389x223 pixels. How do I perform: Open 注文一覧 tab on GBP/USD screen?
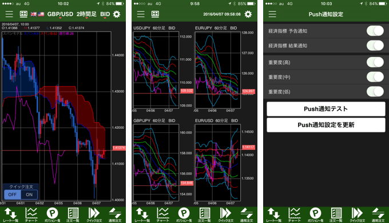(73, 215)
